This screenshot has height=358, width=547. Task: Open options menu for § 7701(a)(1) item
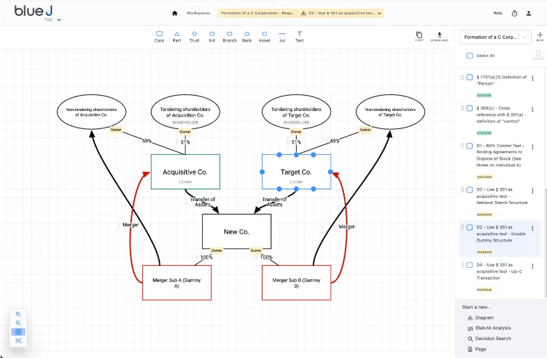pos(532,78)
